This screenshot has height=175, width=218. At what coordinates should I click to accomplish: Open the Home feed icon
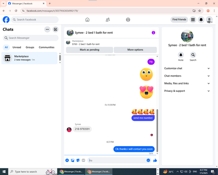point(87,20)
